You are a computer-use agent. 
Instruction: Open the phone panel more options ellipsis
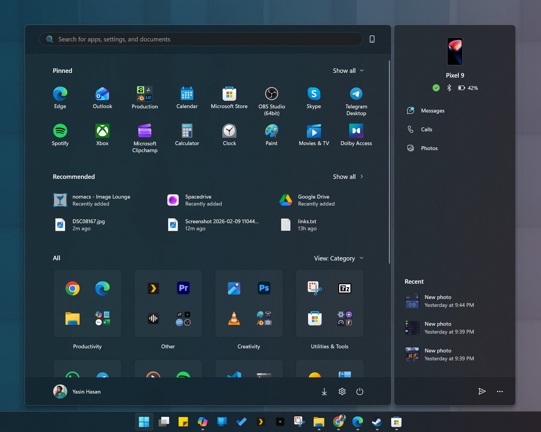point(500,391)
